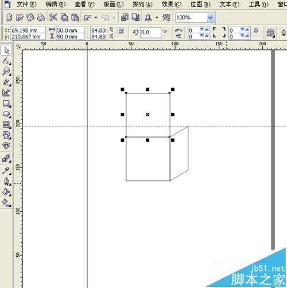The height and width of the screenshot is (288, 287).
Task: Decrease bottom-right corner roundness value
Action: click(242, 35)
